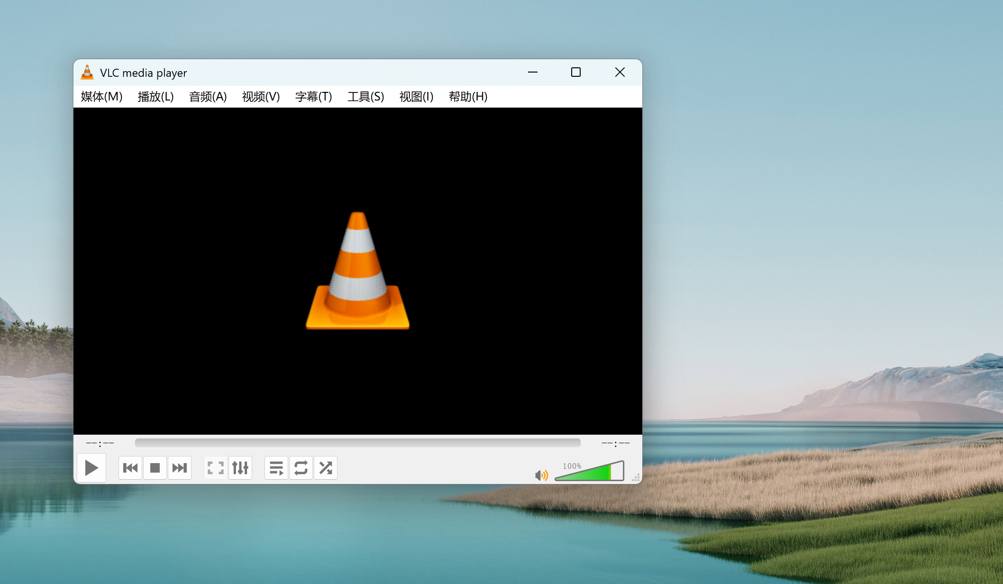The image size is (1003, 584).
Task: Maximize the VLC media player window
Action: pyautogui.click(x=576, y=72)
